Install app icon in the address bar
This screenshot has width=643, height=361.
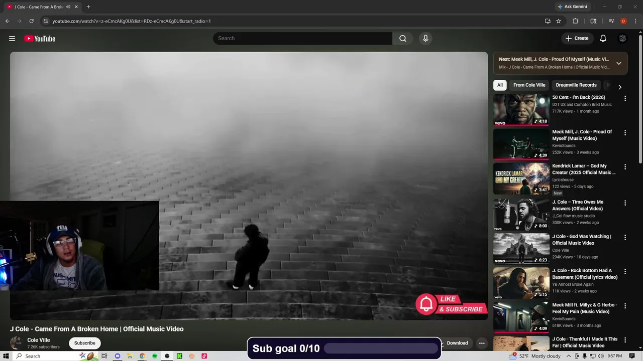(548, 21)
